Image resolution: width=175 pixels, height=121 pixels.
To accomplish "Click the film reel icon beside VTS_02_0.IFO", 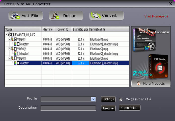I will pyautogui.click(x=9, y=34).
